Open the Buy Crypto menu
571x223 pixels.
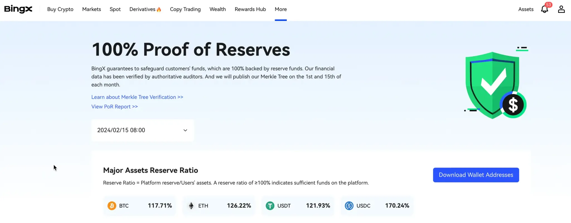(60, 9)
